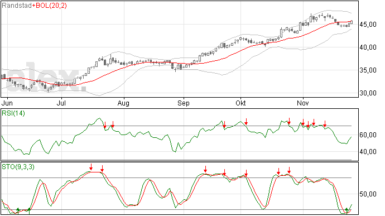Screen dimensions: 385x216
Task: Click the 30,00 price axis value
Action: (x=368, y=93)
